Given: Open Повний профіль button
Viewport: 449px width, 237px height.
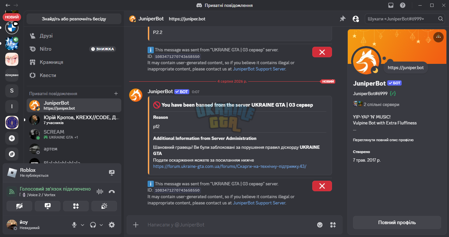Looking at the screenshot, I should coord(397,223).
